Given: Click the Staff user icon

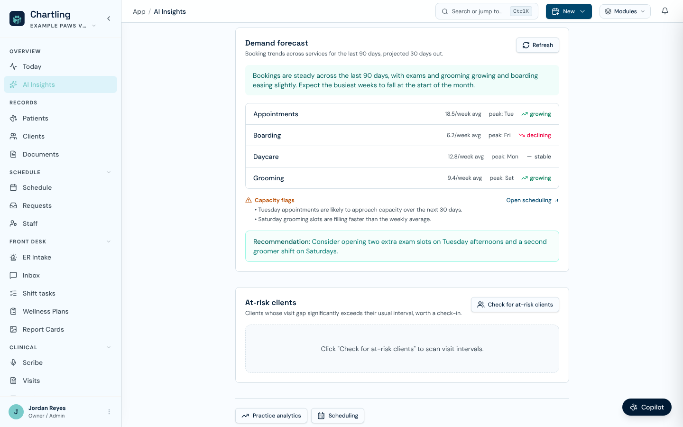Looking at the screenshot, I should 13,223.
